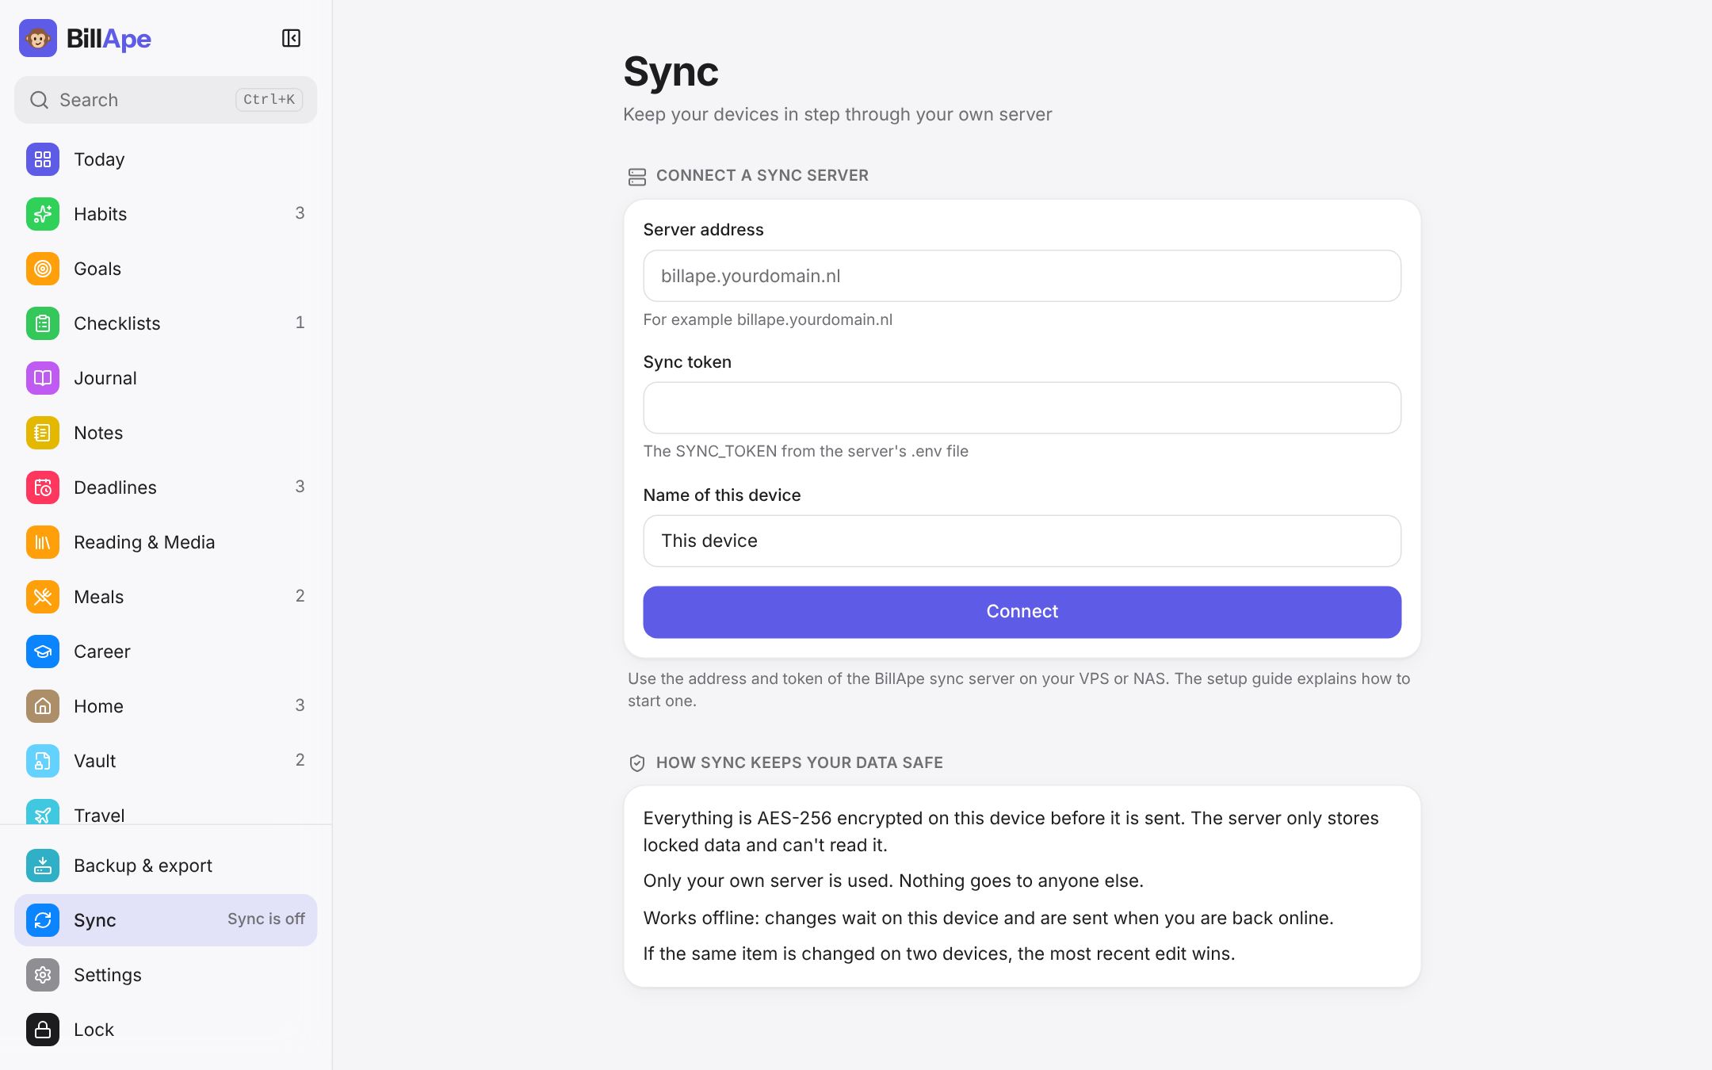Click the Today grid icon

point(43,159)
